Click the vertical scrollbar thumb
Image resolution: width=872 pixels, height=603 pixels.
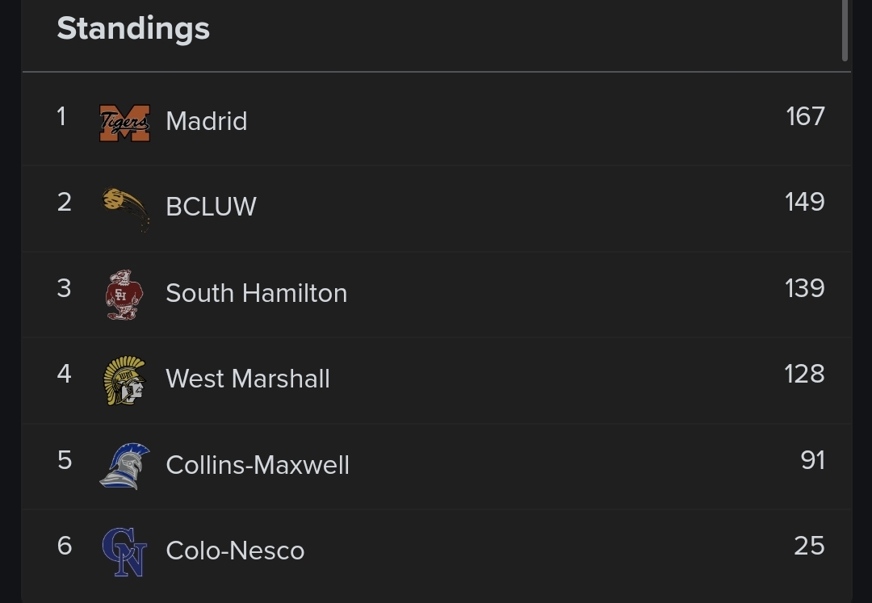tap(845, 29)
